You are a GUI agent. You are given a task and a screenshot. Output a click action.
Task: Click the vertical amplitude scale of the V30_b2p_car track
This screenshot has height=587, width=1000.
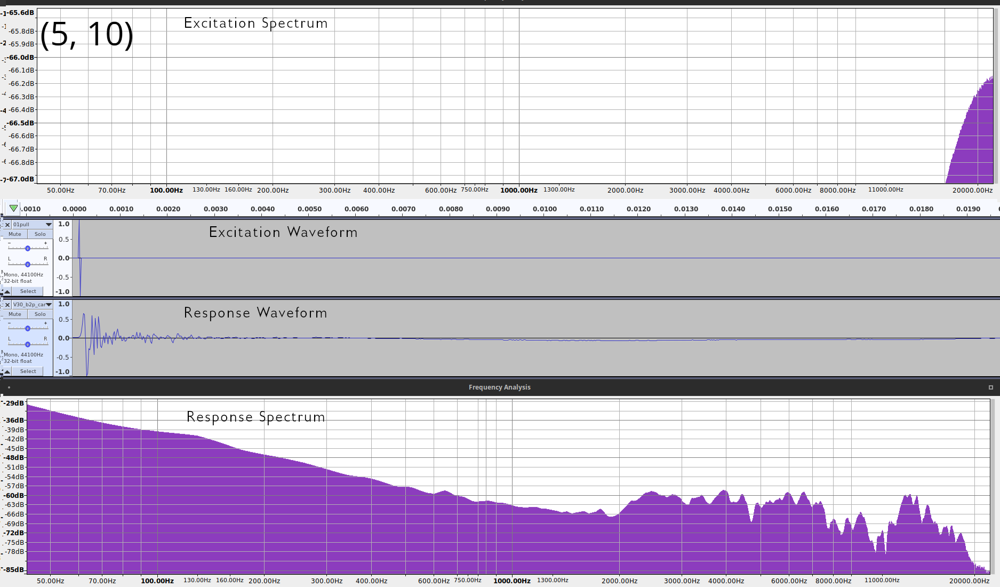click(x=63, y=338)
